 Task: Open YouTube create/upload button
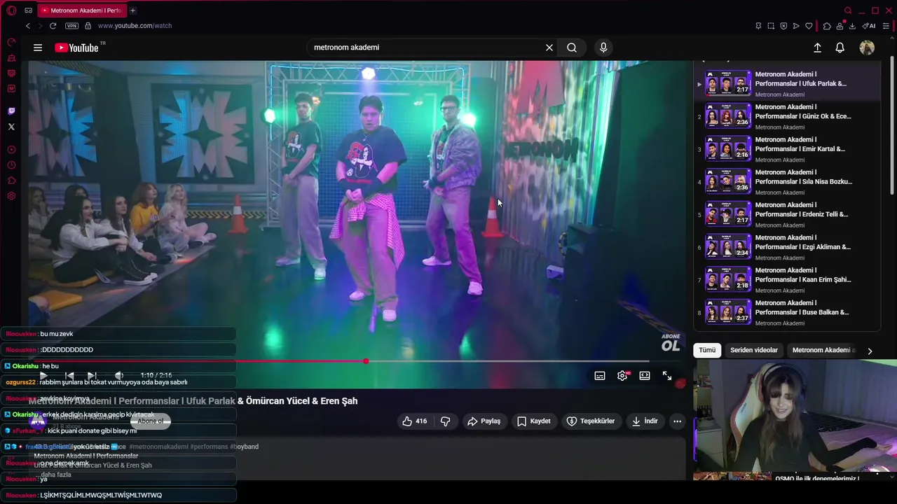pyautogui.click(x=817, y=48)
